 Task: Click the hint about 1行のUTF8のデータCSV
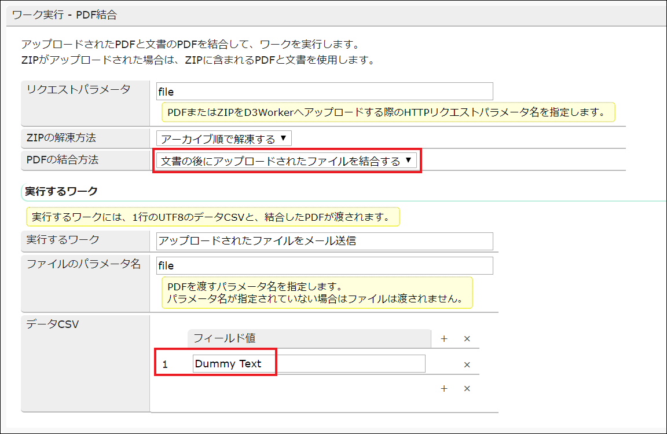coord(212,217)
